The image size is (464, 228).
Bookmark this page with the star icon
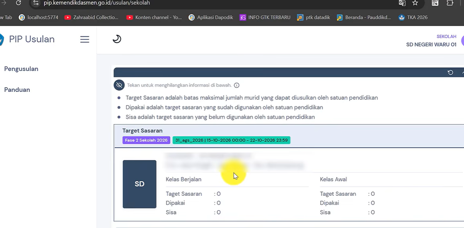click(415, 3)
